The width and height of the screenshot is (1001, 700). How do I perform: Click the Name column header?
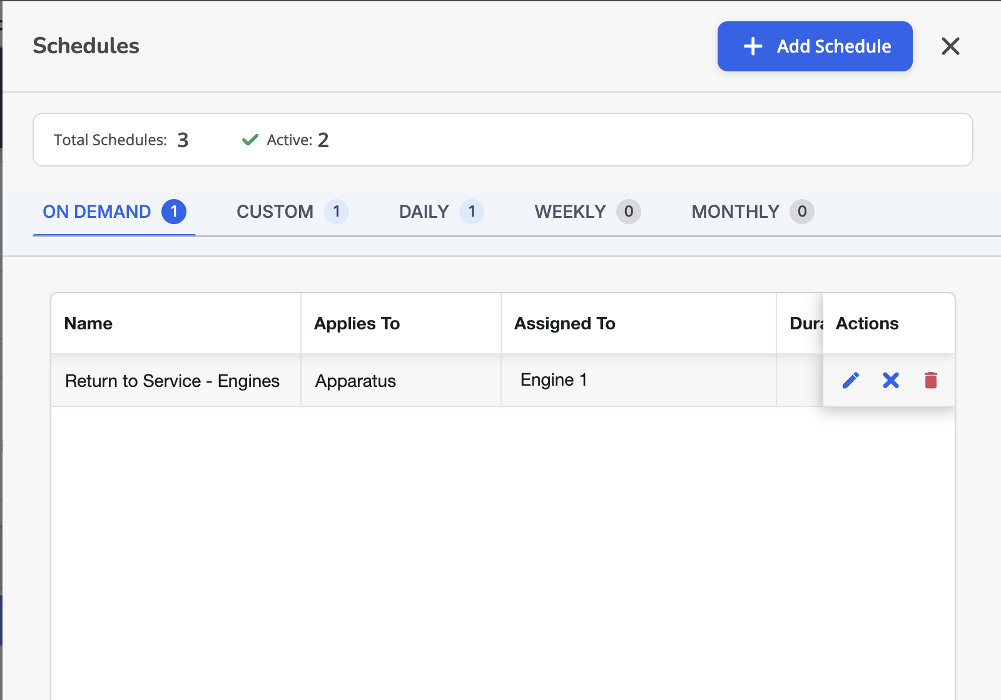[x=176, y=323]
